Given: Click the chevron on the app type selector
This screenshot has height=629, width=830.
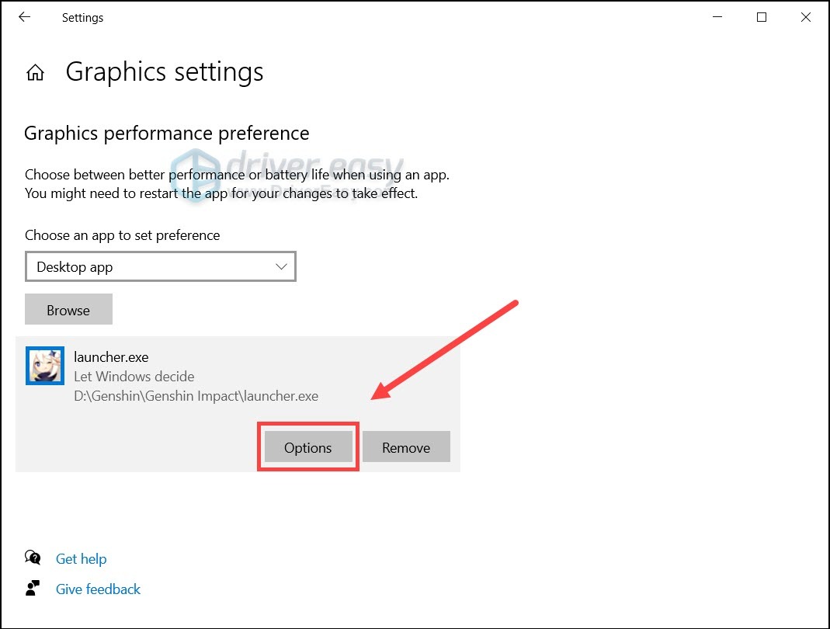Looking at the screenshot, I should tap(280, 266).
